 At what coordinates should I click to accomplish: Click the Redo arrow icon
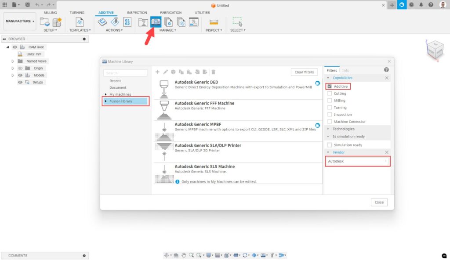48,5
